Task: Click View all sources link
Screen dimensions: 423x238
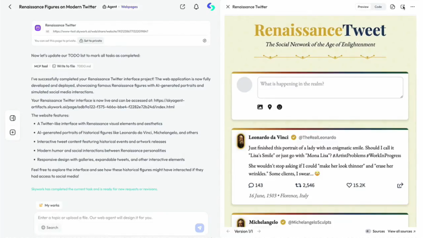Action: [401, 231]
